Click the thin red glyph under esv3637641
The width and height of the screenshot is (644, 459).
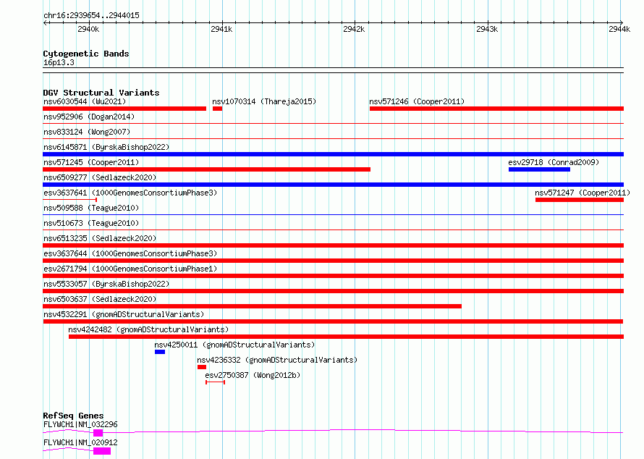[x=69, y=200]
